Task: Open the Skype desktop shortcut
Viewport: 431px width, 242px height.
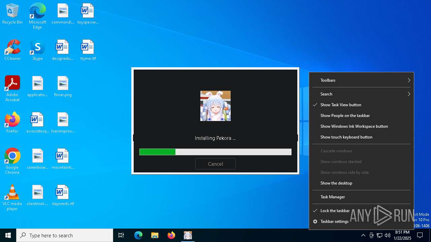Action: tap(37, 50)
